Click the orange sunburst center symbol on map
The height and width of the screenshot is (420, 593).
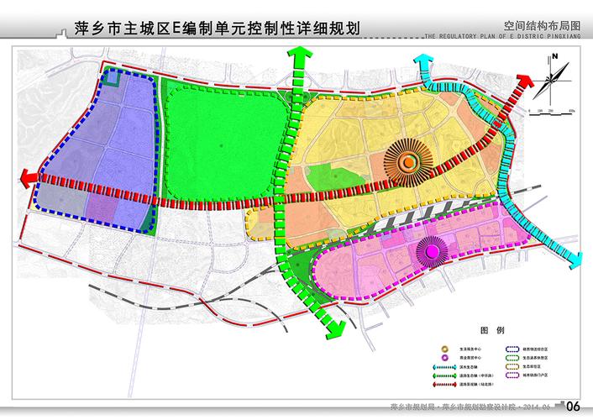click(407, 161)
